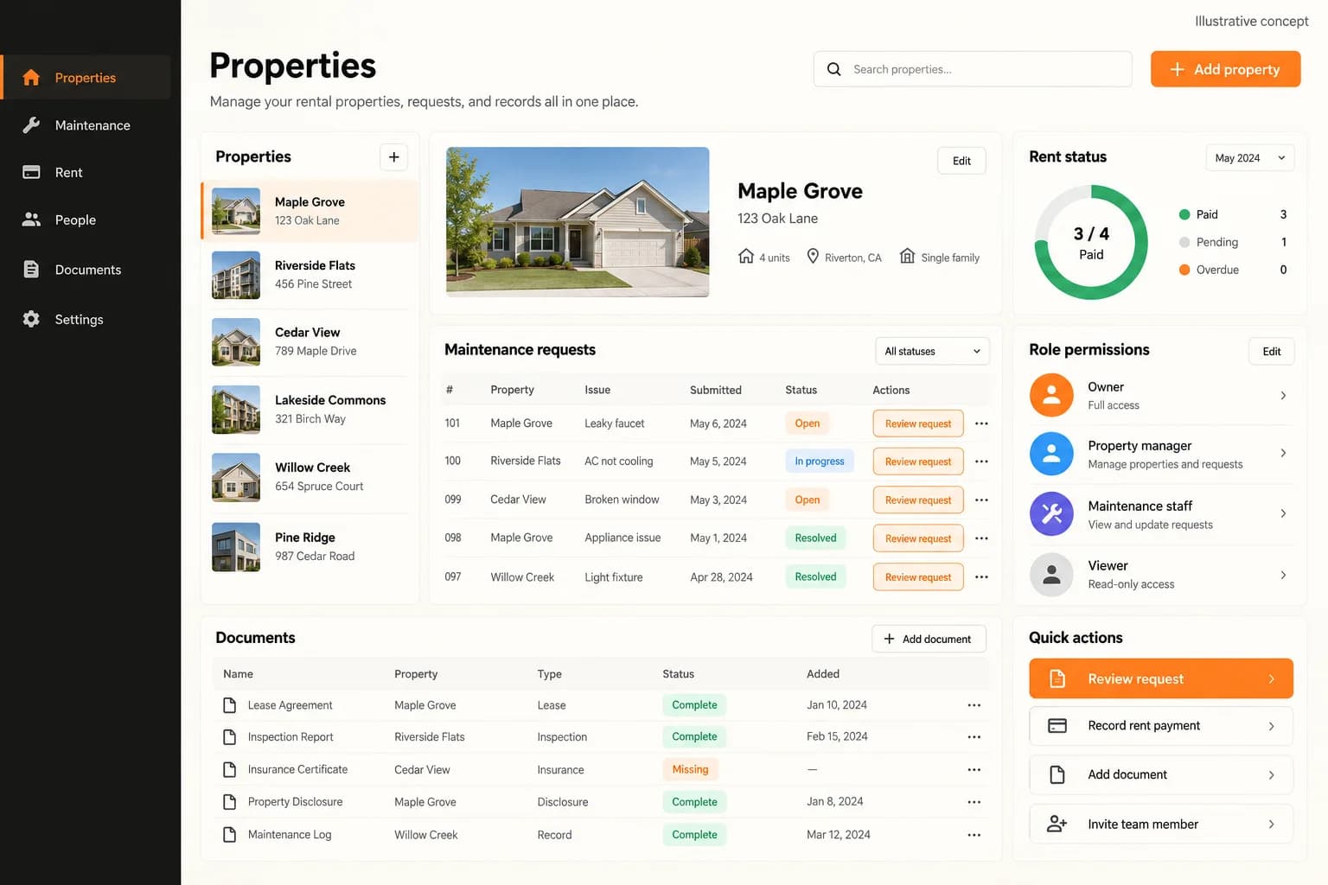Screen dimensions: 1328x885
Task: Open Rent in the sidebar
Action: [x=86, y=173]
